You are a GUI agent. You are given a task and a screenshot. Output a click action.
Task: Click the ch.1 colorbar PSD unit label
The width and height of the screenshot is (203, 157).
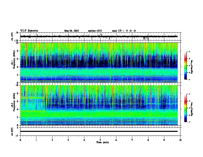[x=192, y=67]
